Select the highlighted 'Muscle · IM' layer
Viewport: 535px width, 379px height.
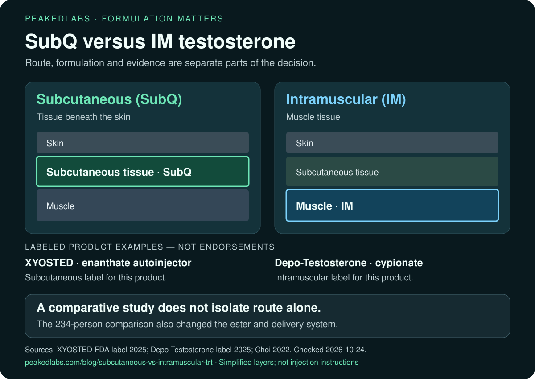[x=392, y=205]
